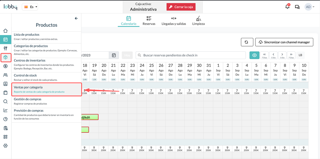Image resolution: width=320 pixels, height=159 pixels.
Task: Collapse Productos panel with back arrow
Action: click(76, 18)
